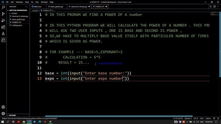Open Microsoft Edge from the taskbar
The width and height of the screenshot is (221, 124).
pyautogui.click(x=40, y=122)
